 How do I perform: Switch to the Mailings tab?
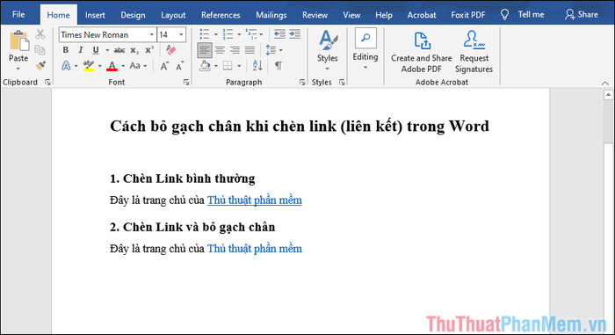point(271,15)
